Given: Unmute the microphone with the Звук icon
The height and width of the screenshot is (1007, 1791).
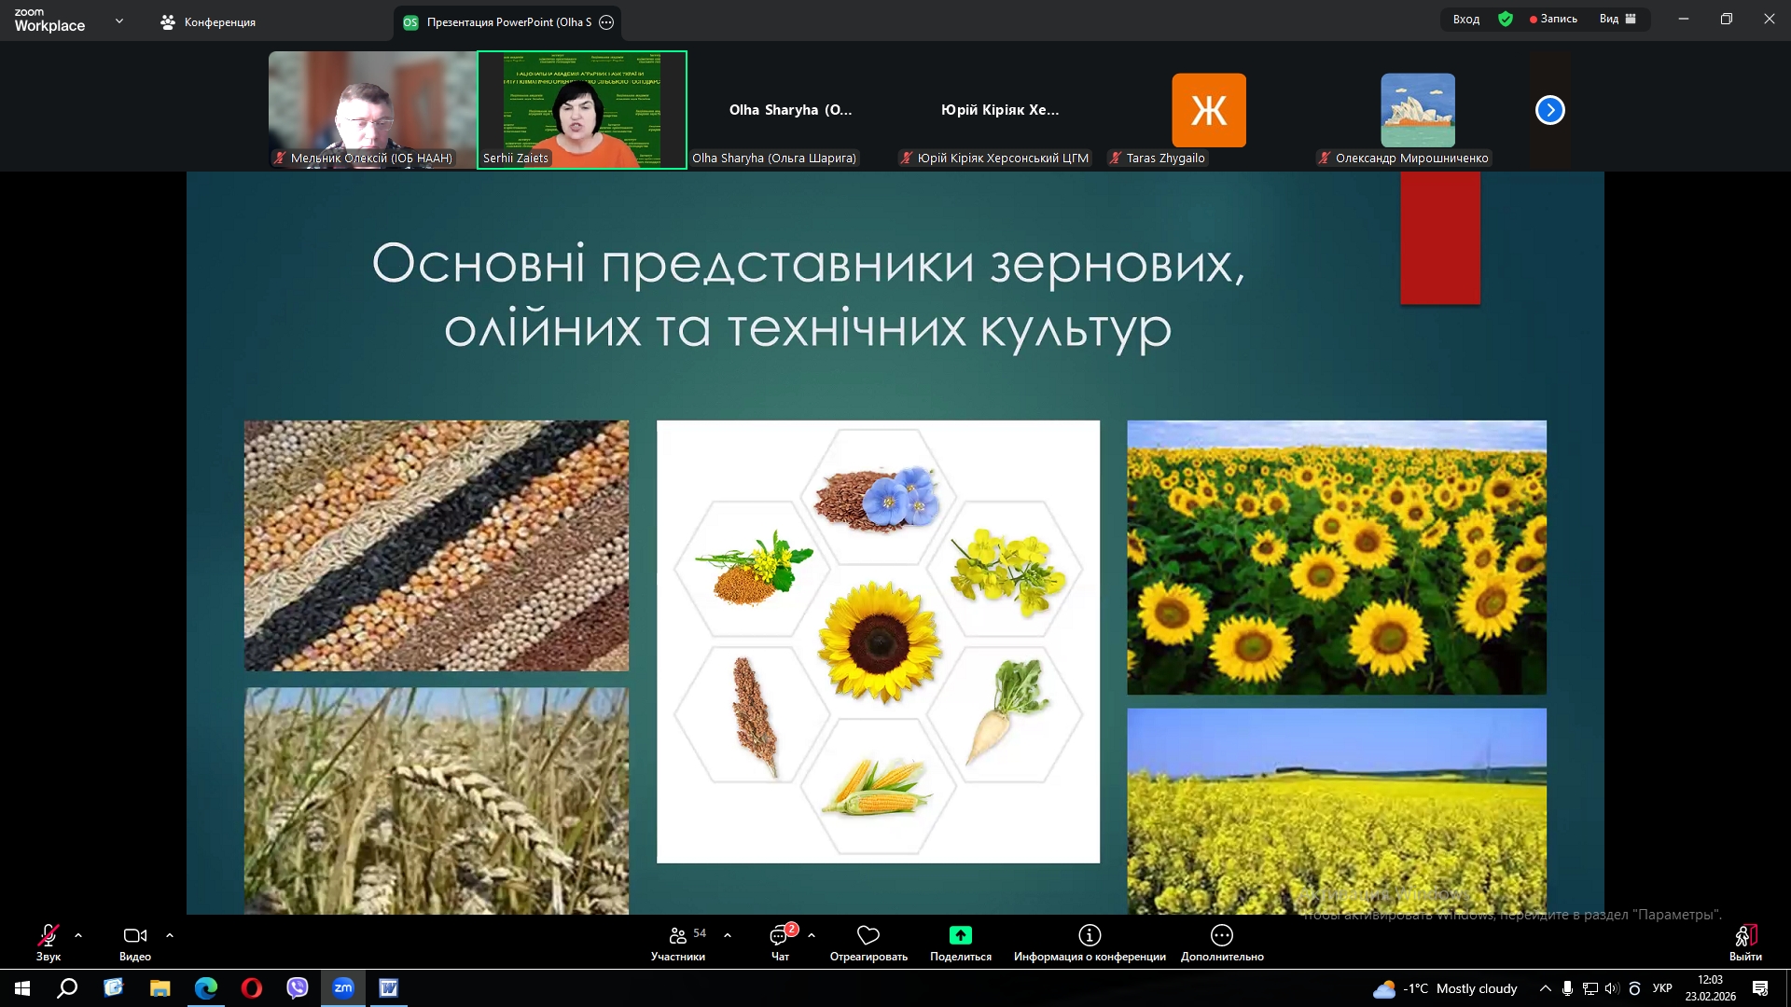Looking at the screenshot, I should point(49,935).
